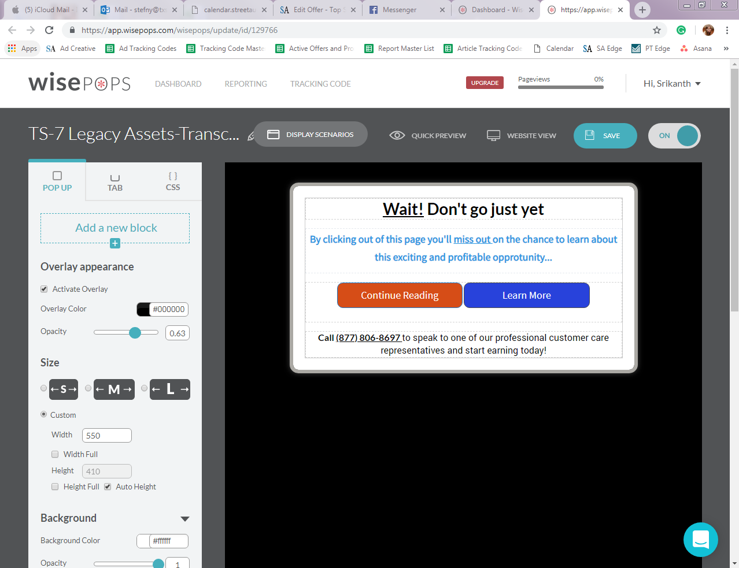Image resolution: width=739 pixels, height=568 pixels.
Task: Select the Custom size radio button
Action: [x=44, y=414]
